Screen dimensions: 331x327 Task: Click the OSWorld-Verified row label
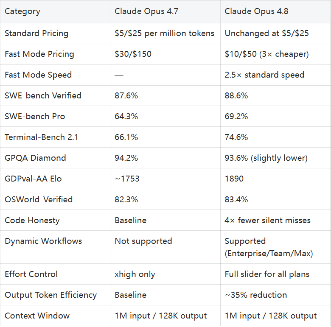tap(39, 200)
